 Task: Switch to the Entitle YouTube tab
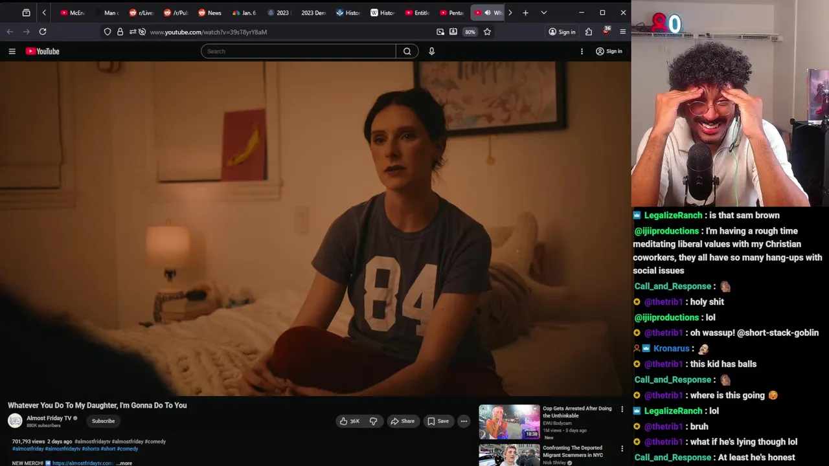click(x=417, y=12)
